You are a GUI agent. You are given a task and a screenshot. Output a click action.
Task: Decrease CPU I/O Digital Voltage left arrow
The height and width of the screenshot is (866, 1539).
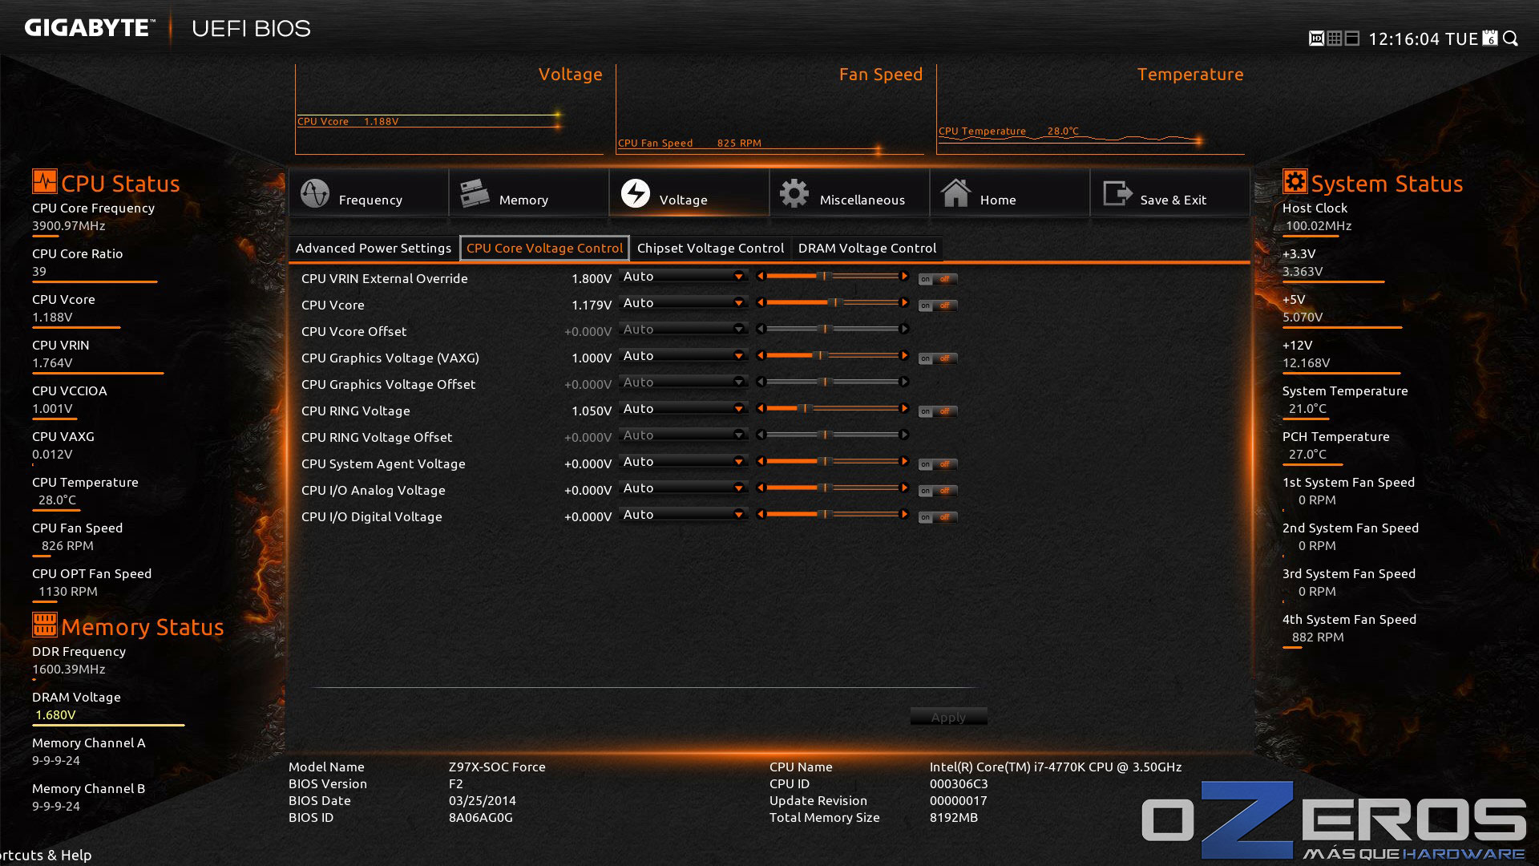pos(761,515)
